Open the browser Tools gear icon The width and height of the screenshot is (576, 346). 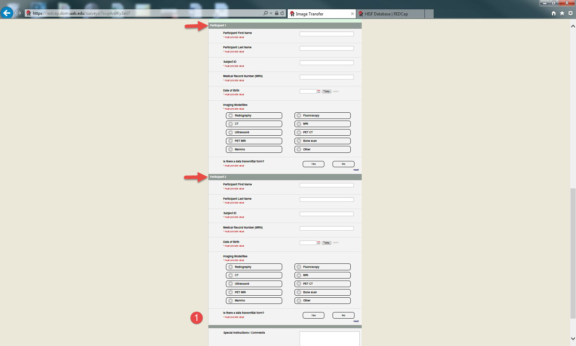tap(571, 13)
